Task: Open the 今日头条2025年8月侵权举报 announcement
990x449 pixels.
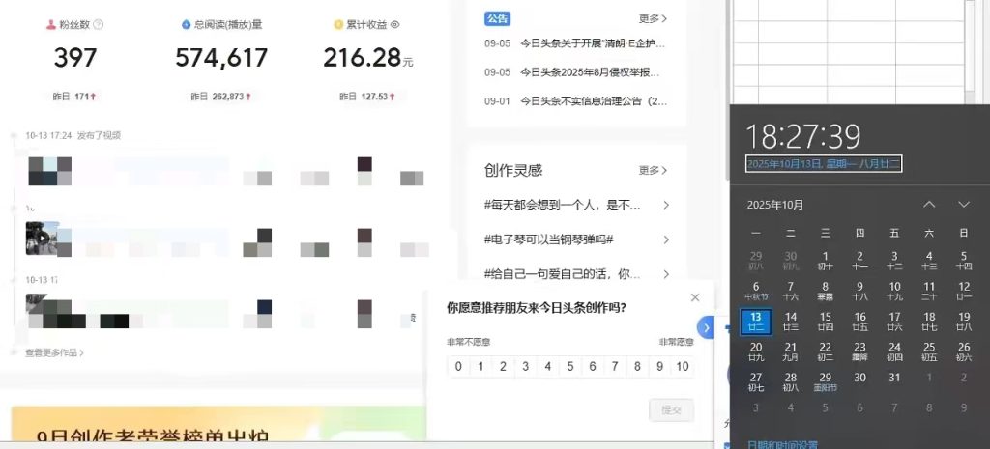Action: click(x=590, y=71)
